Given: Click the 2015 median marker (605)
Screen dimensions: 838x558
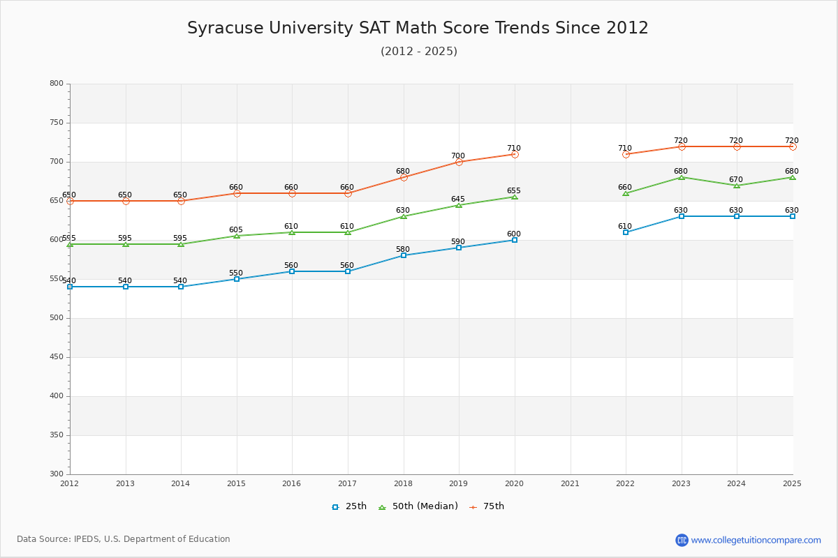Looking at the screenshot, I should [x=237, y=236].
